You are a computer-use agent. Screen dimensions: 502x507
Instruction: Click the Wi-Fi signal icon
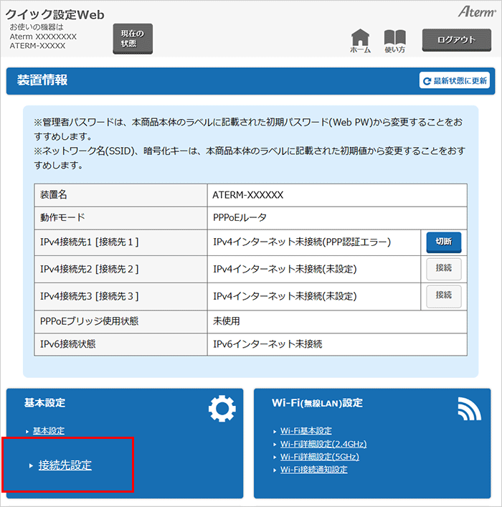469,408
